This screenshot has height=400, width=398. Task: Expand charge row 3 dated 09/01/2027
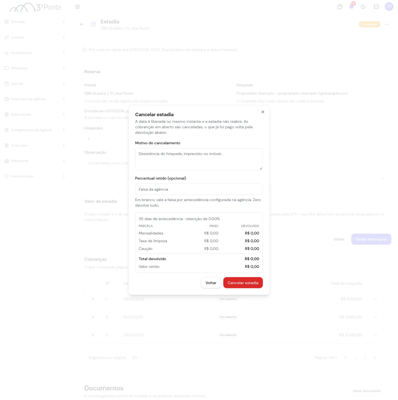coord(93,335)
